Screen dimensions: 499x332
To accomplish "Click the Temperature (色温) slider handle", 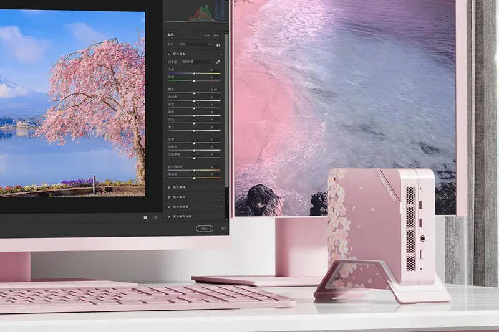I will click(194, 74).
